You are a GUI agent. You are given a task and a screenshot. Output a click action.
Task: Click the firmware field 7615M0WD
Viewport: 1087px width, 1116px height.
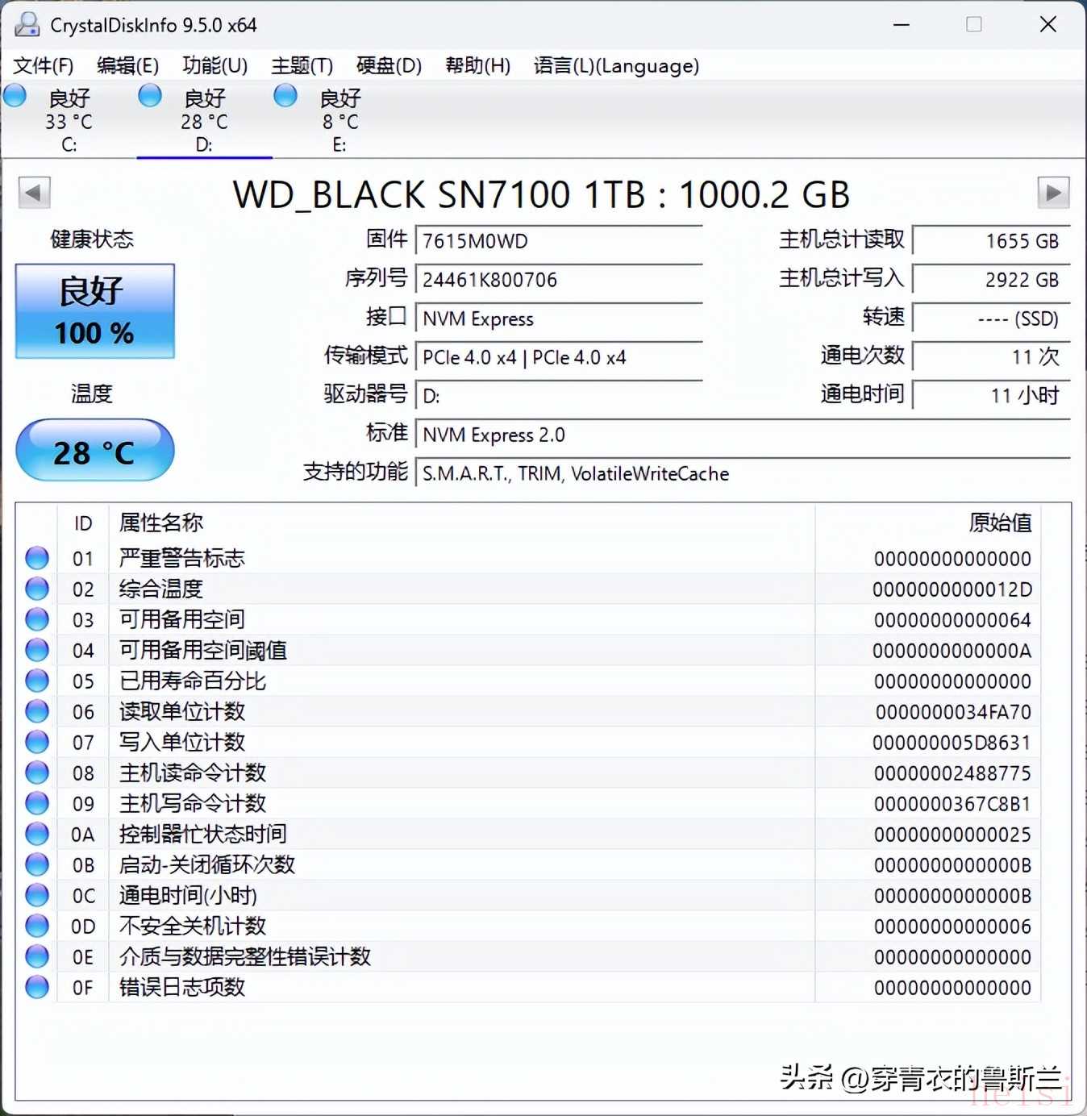click(558, 241)
